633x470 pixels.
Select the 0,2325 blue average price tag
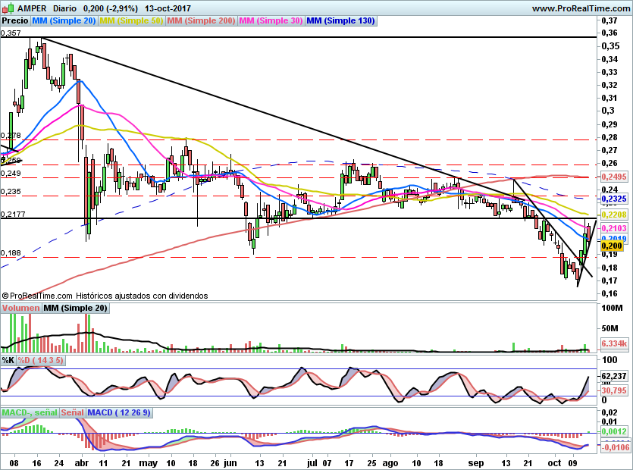[614, 199]
